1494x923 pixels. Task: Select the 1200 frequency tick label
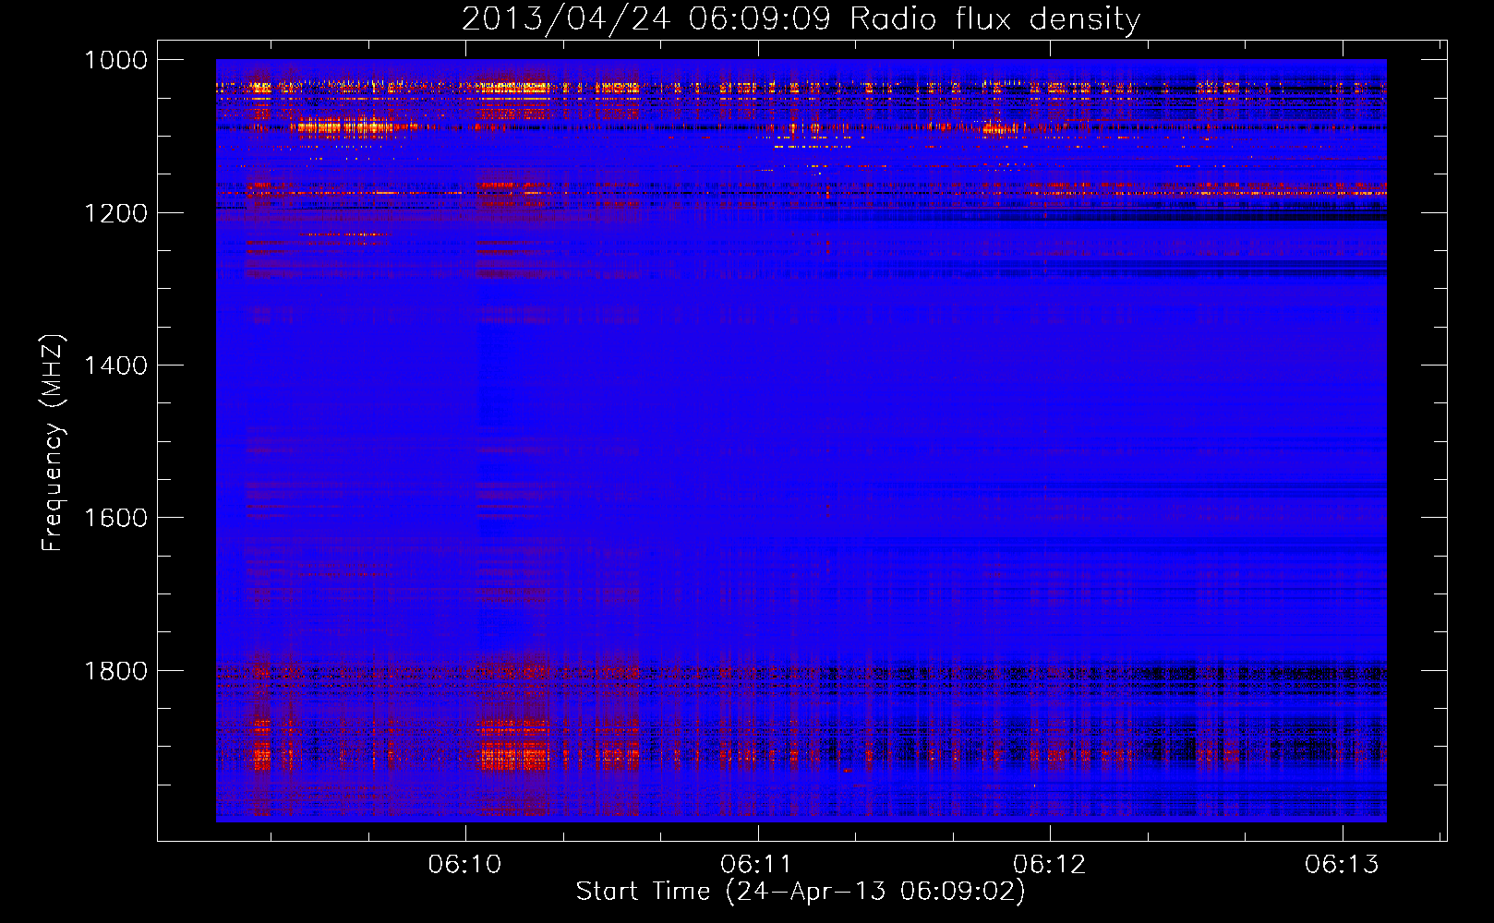point(115,213)
